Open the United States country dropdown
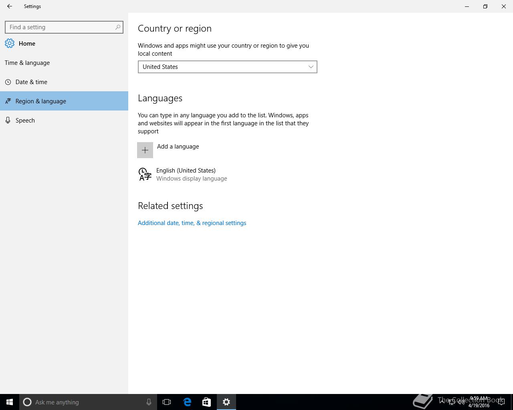513x410 pixels. pyautogui.click(x=228, y=67)
